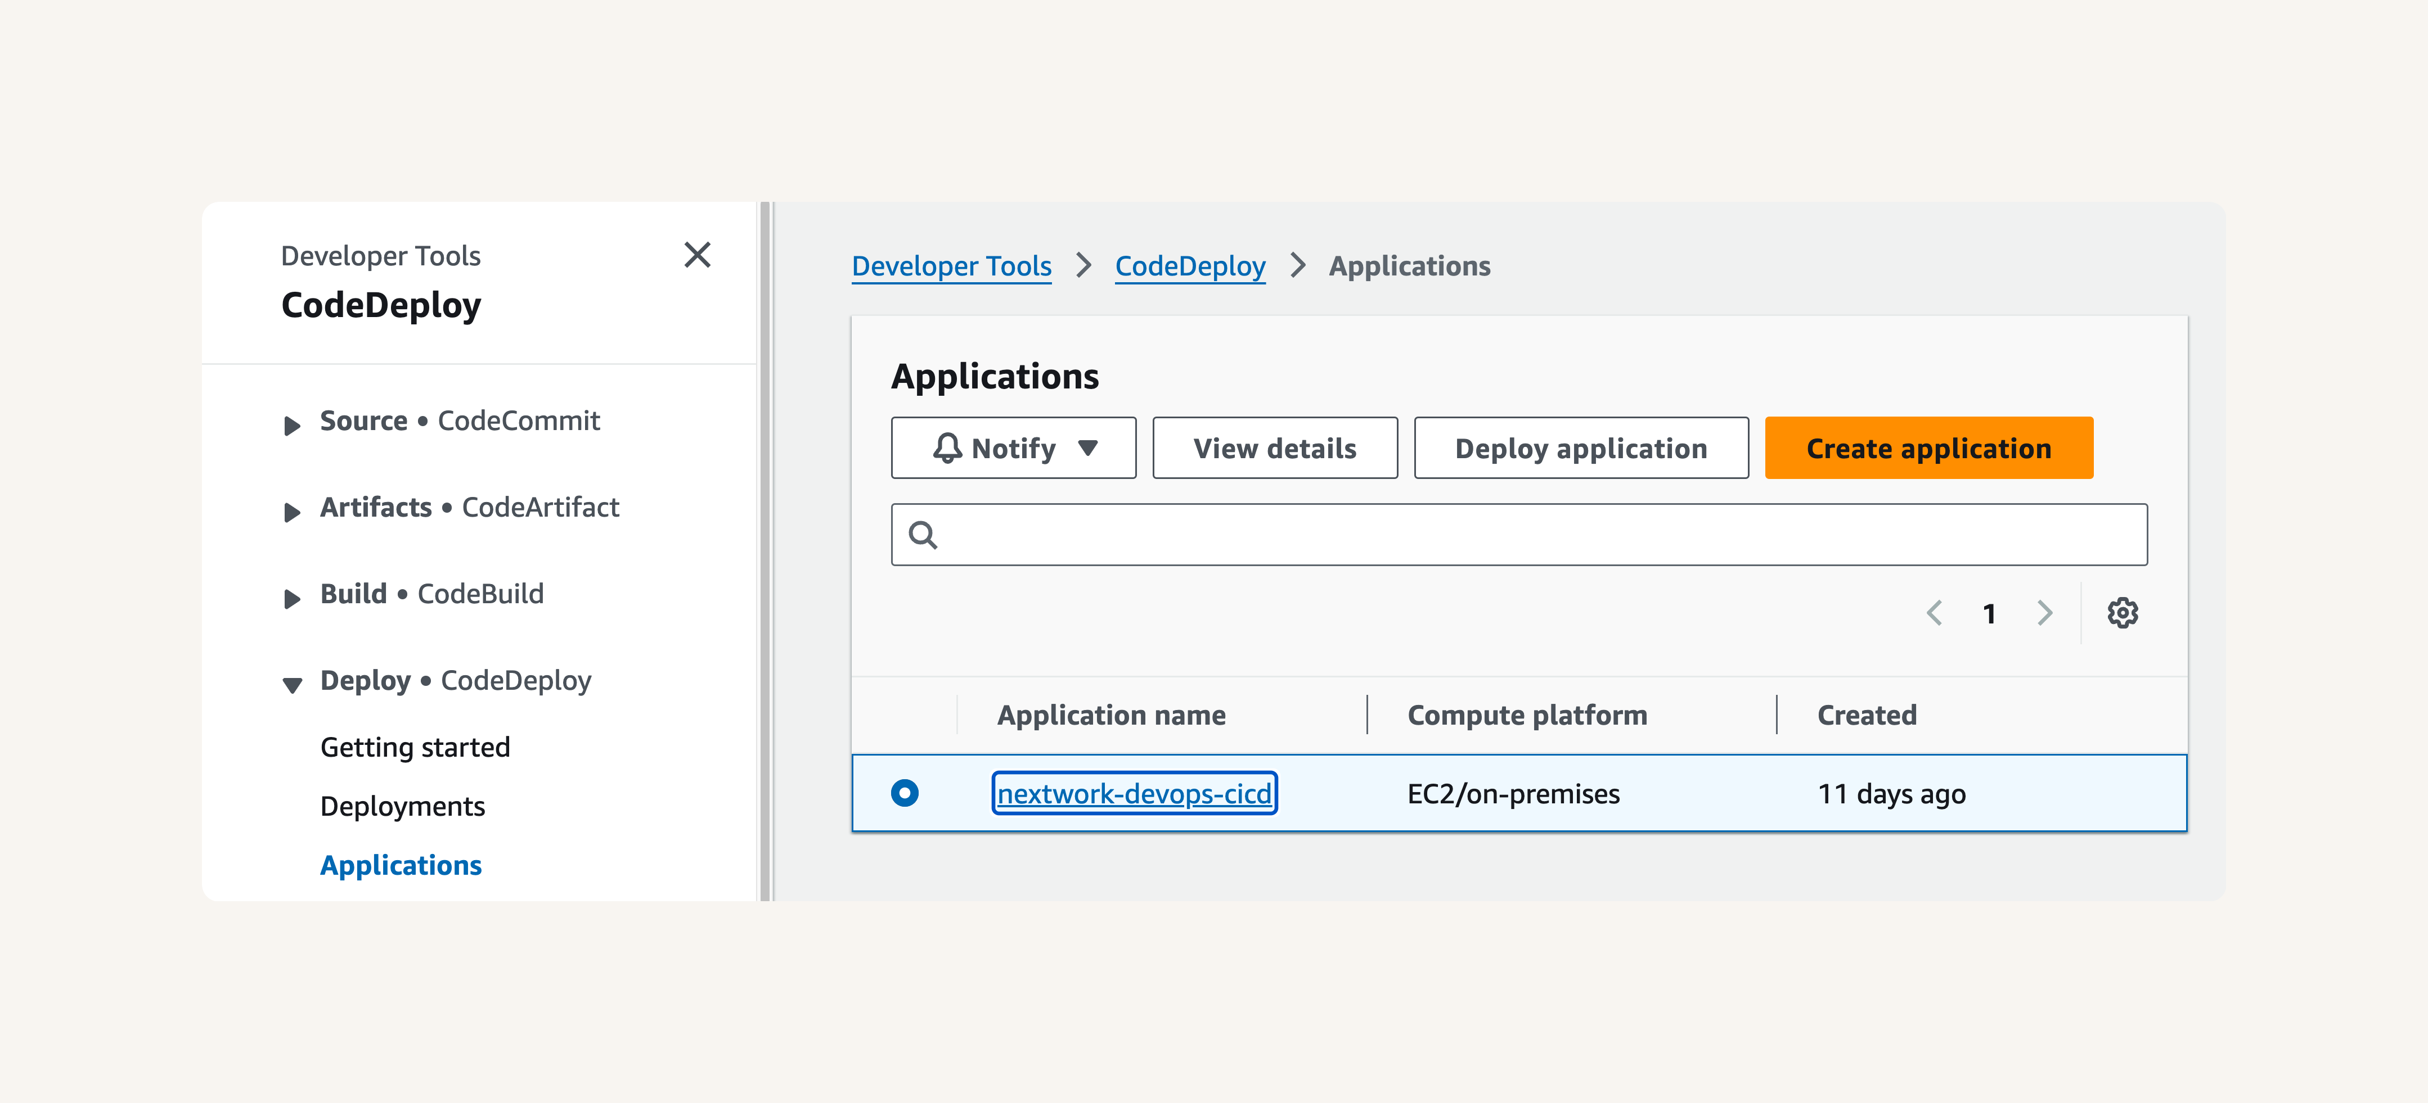
Task: Click the EC2/on-premises cell
Action: pos(1513,794)
